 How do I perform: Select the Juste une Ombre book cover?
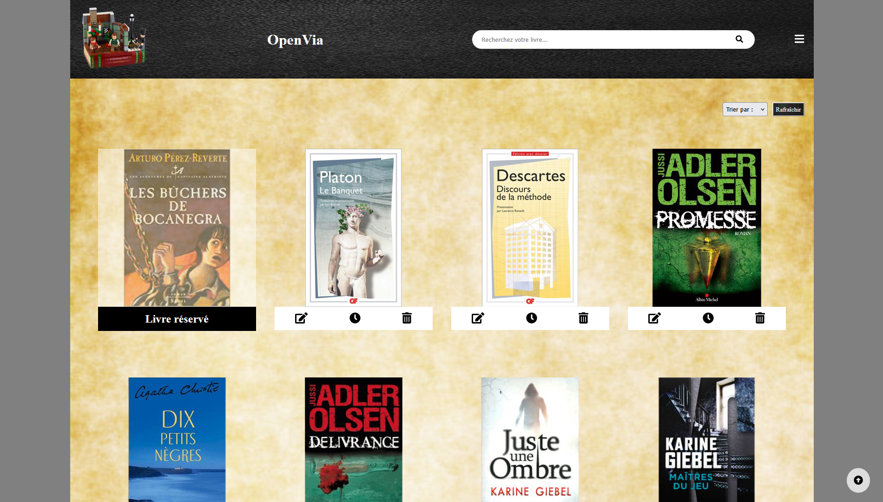point(530,439)
